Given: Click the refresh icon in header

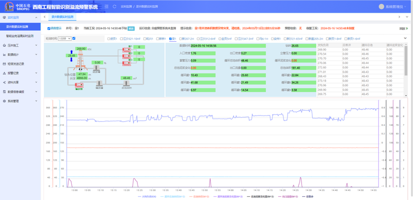Looking at the screenshot, I should coord(114,6).
